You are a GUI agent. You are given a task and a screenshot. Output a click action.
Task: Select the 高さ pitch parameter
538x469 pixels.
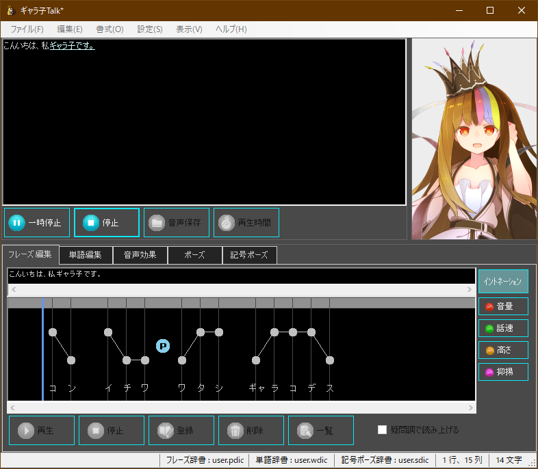(503, 350)
